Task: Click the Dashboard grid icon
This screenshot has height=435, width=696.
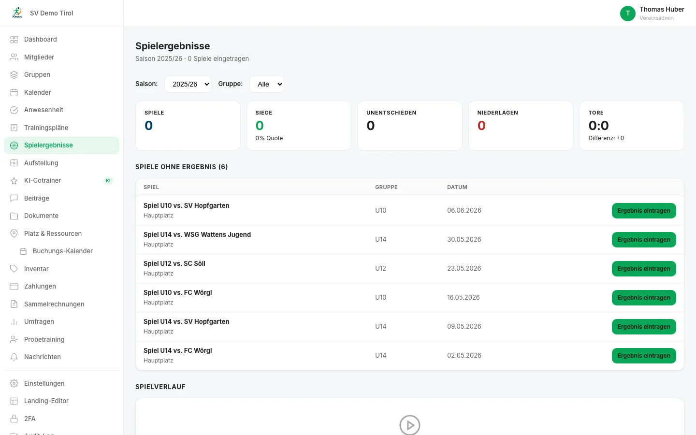Action: coord(14,40)
